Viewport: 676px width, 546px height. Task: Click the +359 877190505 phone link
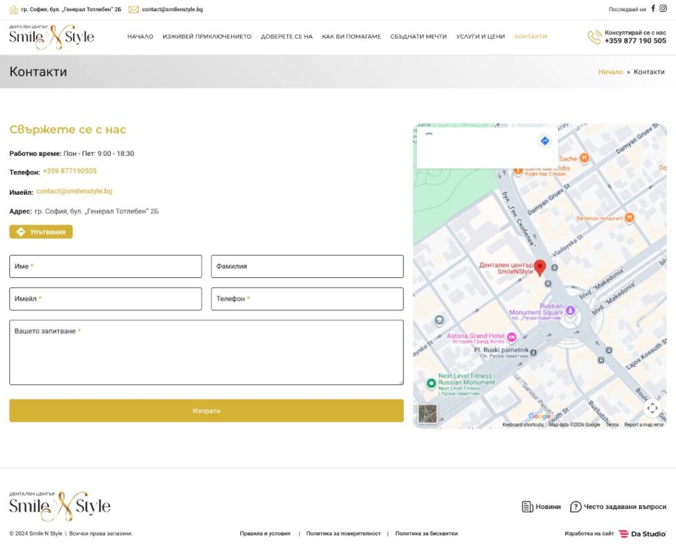(x=70, y=171)
